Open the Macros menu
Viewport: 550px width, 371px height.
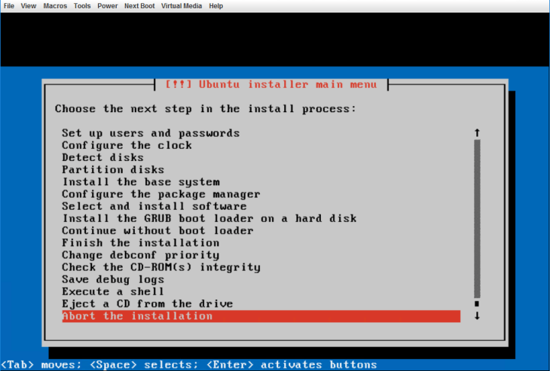pos(54,5)
